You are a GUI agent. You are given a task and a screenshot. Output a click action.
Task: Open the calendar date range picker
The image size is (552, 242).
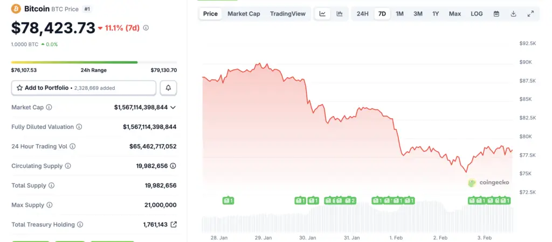(x=496, y=13)
